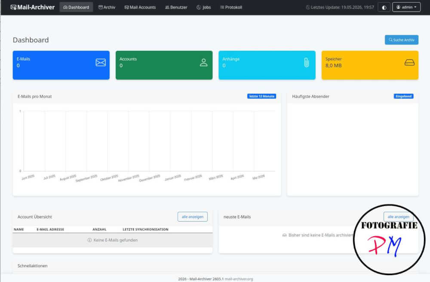Click the NAME column header
The width and height of the screenshot is (430, 282).
18,229
